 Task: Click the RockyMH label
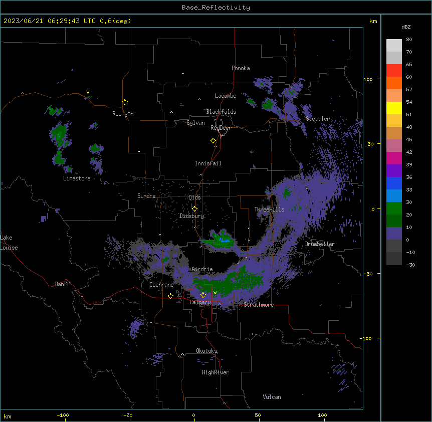[123, 114]
